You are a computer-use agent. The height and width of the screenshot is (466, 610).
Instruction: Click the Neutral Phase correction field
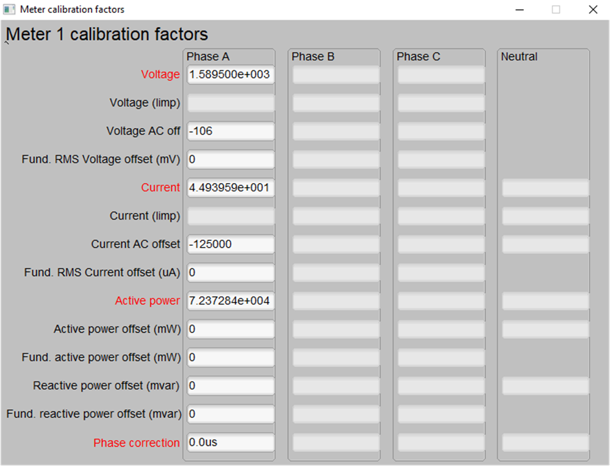545,443
